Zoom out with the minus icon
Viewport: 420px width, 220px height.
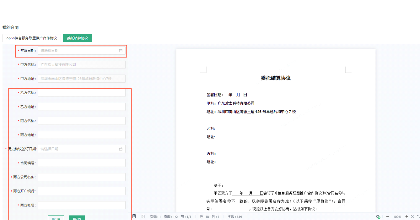coord(388,216)
